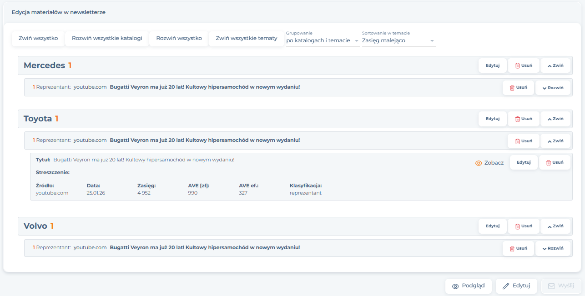585x296 pixels.
Task: Open newsletter preview with Podgląd button
Action: 469,286
